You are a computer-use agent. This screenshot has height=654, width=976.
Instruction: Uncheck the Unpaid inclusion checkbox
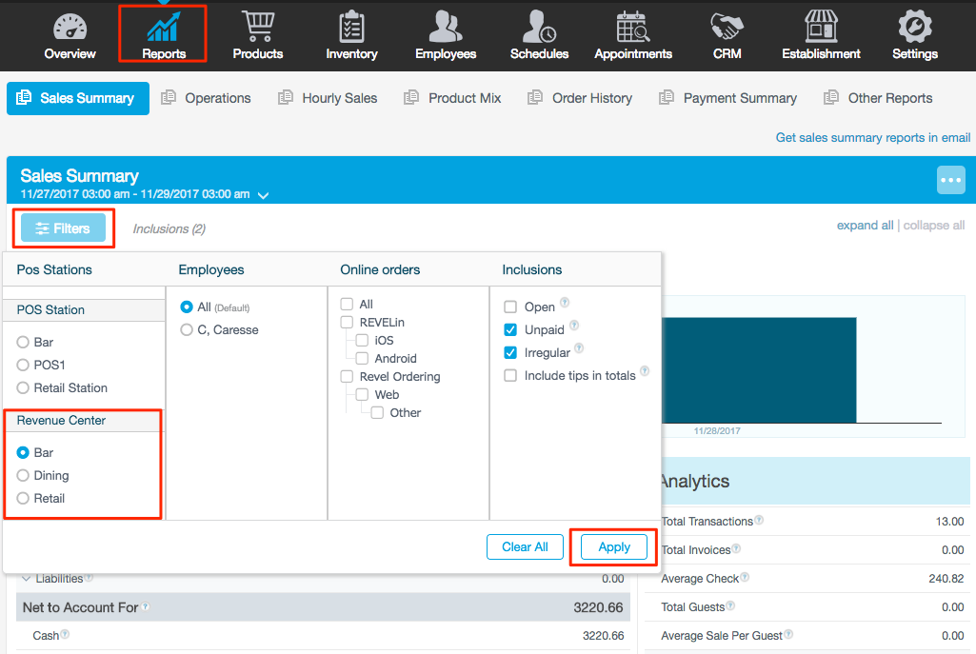510,330
